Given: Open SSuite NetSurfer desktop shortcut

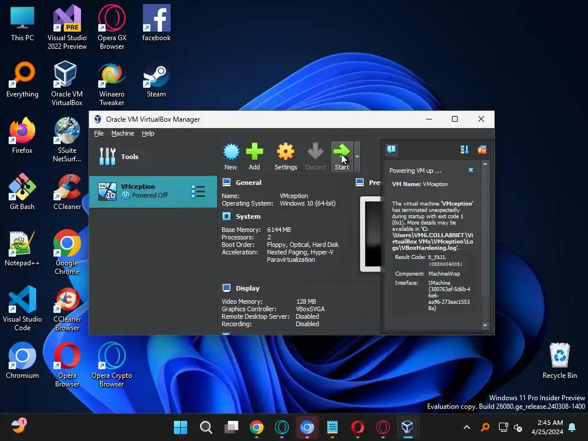Looking at the screenshot, I should click(x=67, y=140).
